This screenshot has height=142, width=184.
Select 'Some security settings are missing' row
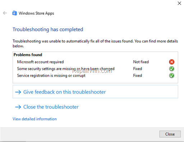tap(95, 69)
